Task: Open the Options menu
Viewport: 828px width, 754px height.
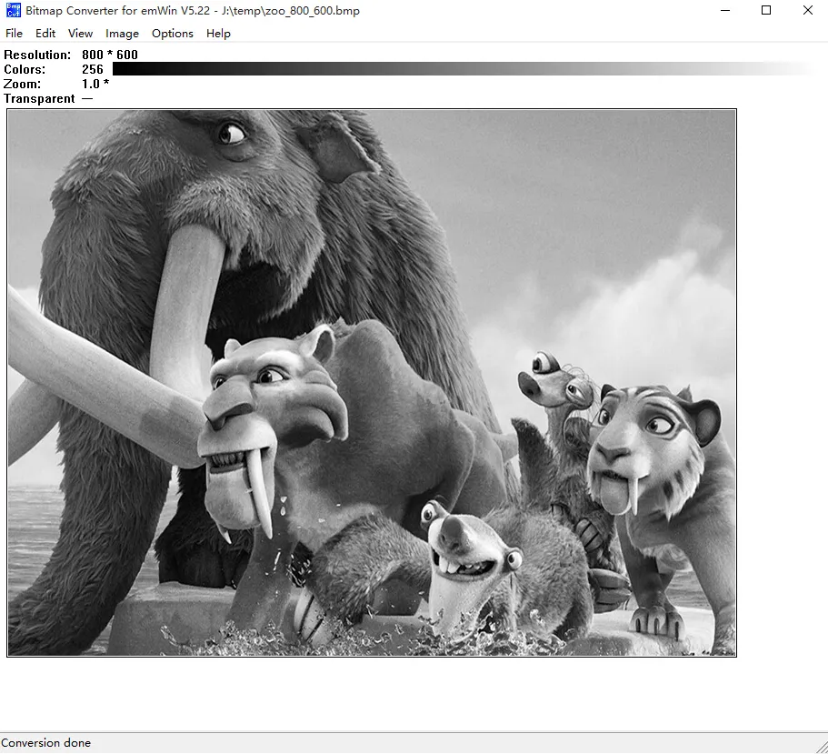Action: coord(172,34)
